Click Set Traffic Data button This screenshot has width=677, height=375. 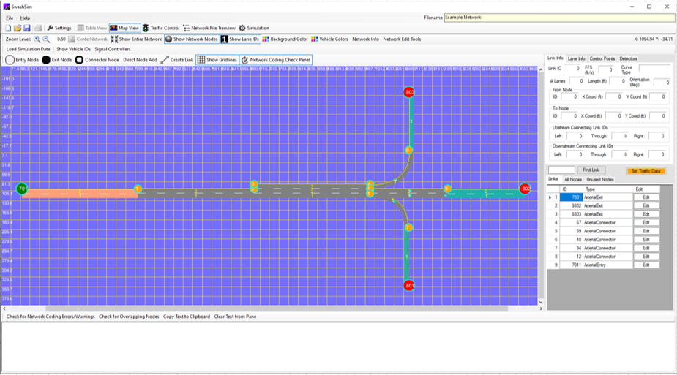(646, 171)
